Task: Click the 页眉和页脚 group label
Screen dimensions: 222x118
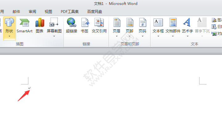Action: click(x=130, y=44)
